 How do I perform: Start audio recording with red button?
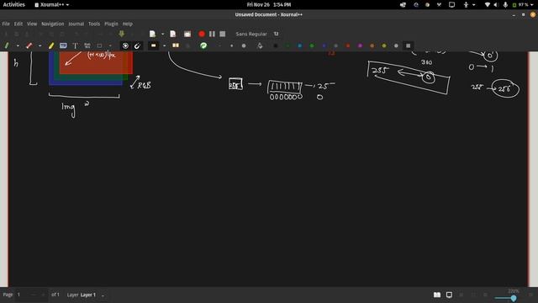click(x=202, y=34)
